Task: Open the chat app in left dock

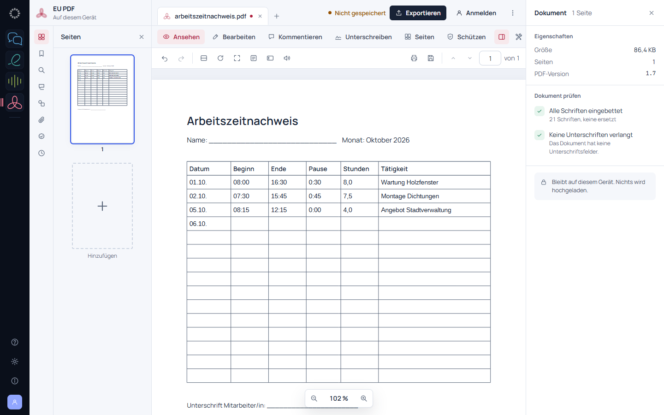Action: [x=15, y=39]
